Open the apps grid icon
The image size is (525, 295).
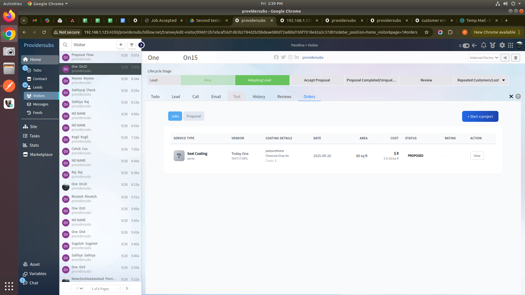pyautogui.click(x=511, y=45)
